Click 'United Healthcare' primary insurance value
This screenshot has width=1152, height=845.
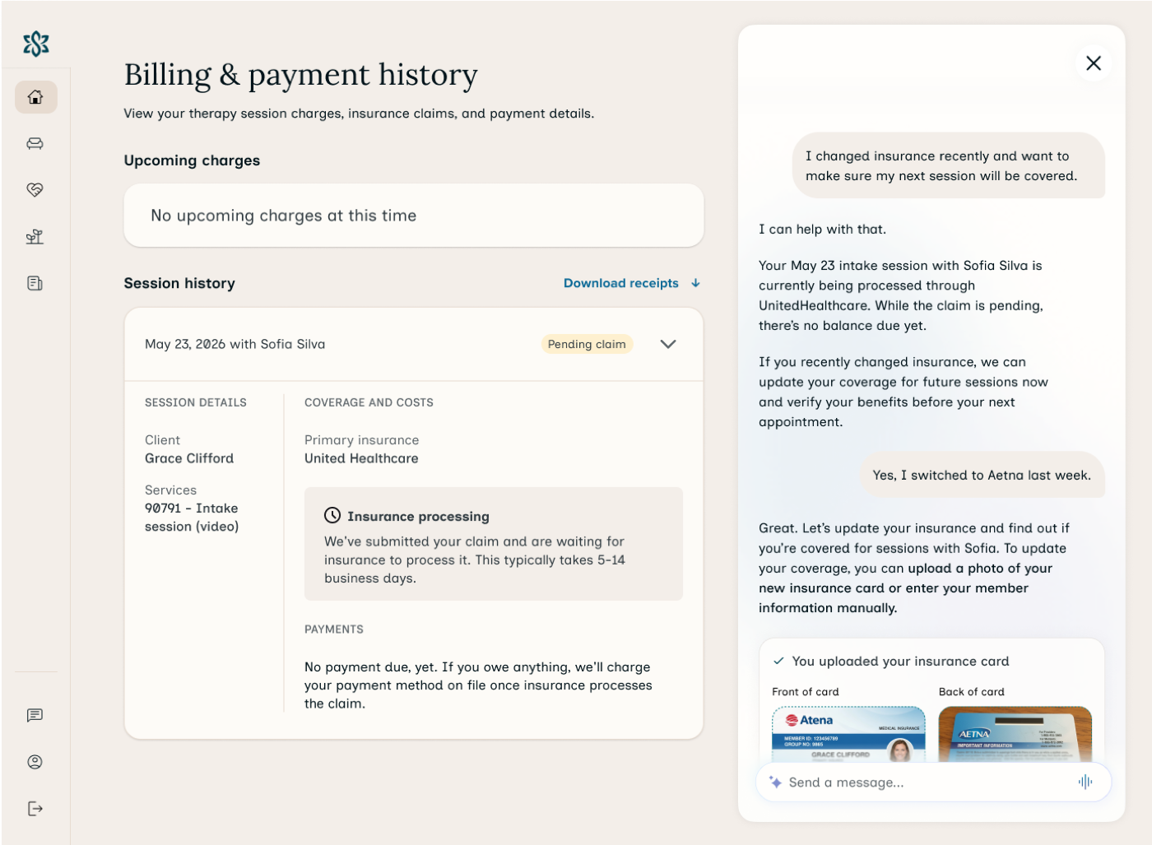361,458
